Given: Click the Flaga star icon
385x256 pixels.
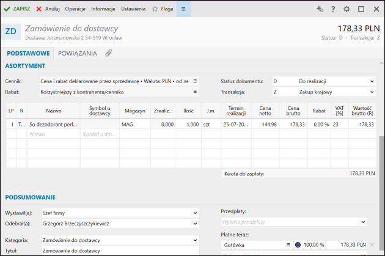Looking at the screenshot, I should coord(155,9).
